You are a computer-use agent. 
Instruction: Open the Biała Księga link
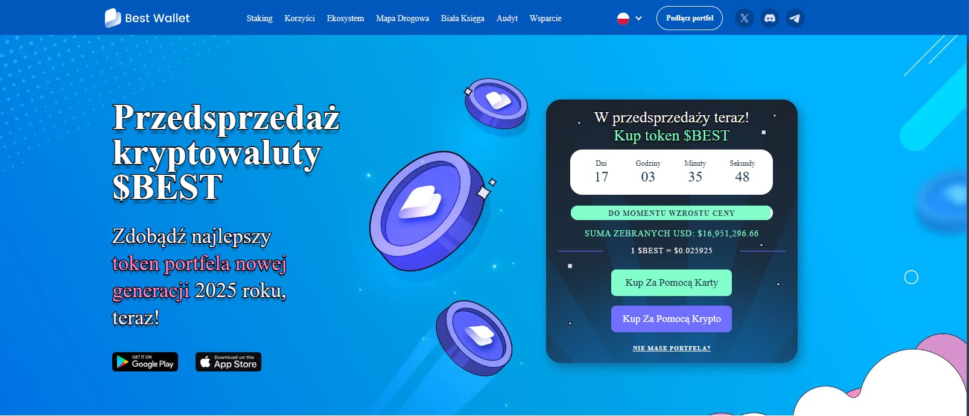[x=462, y=18]
